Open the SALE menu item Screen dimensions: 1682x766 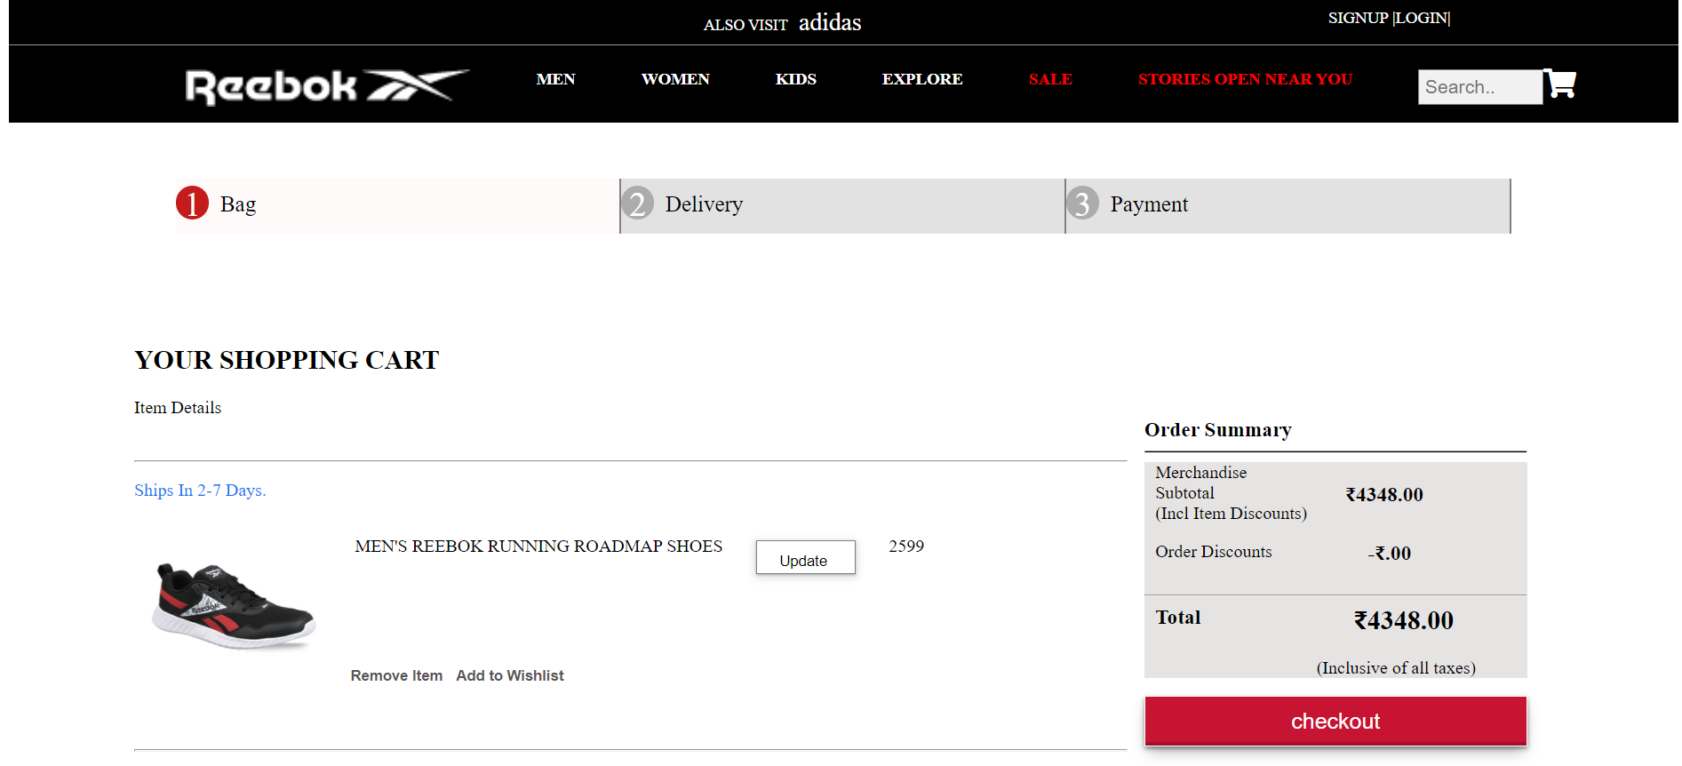1050,79
